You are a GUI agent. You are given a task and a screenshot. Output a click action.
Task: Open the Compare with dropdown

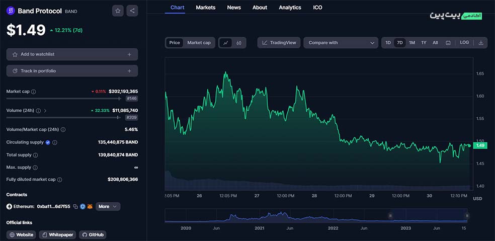pos(341,43)
